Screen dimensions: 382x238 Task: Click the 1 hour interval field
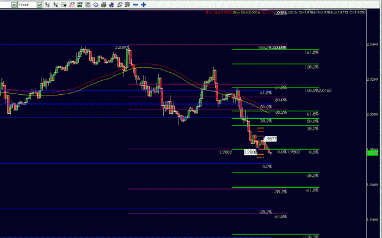click(28, 5)
